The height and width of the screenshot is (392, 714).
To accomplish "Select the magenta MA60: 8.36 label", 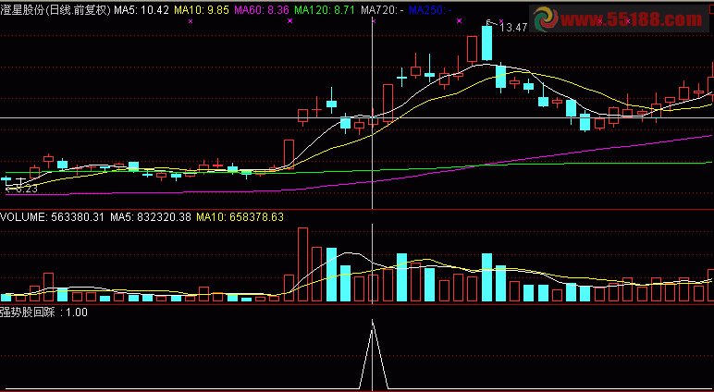I will (x=262, y=9).
